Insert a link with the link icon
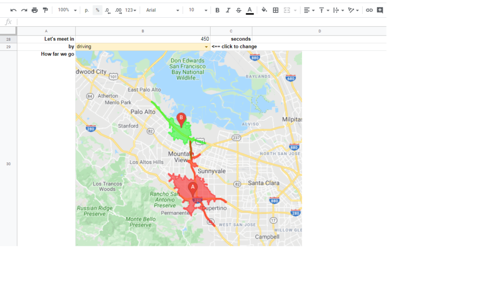The image size is (482, 301). pyautogui.click(x=369, y=10)
